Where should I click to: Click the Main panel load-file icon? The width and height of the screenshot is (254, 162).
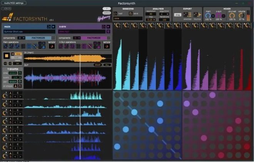pyautogui.click(x=49, y=27)
